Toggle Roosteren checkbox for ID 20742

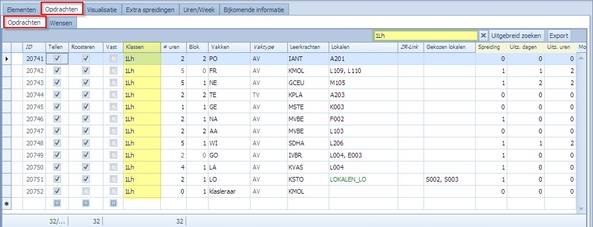[x=86, y=71]
